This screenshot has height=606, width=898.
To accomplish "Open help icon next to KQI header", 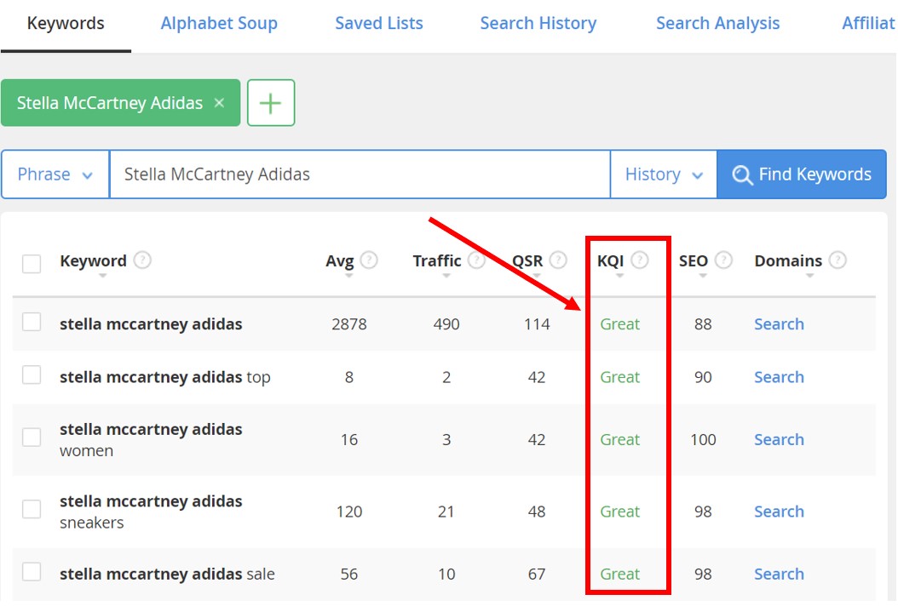I will click(640, 260).
